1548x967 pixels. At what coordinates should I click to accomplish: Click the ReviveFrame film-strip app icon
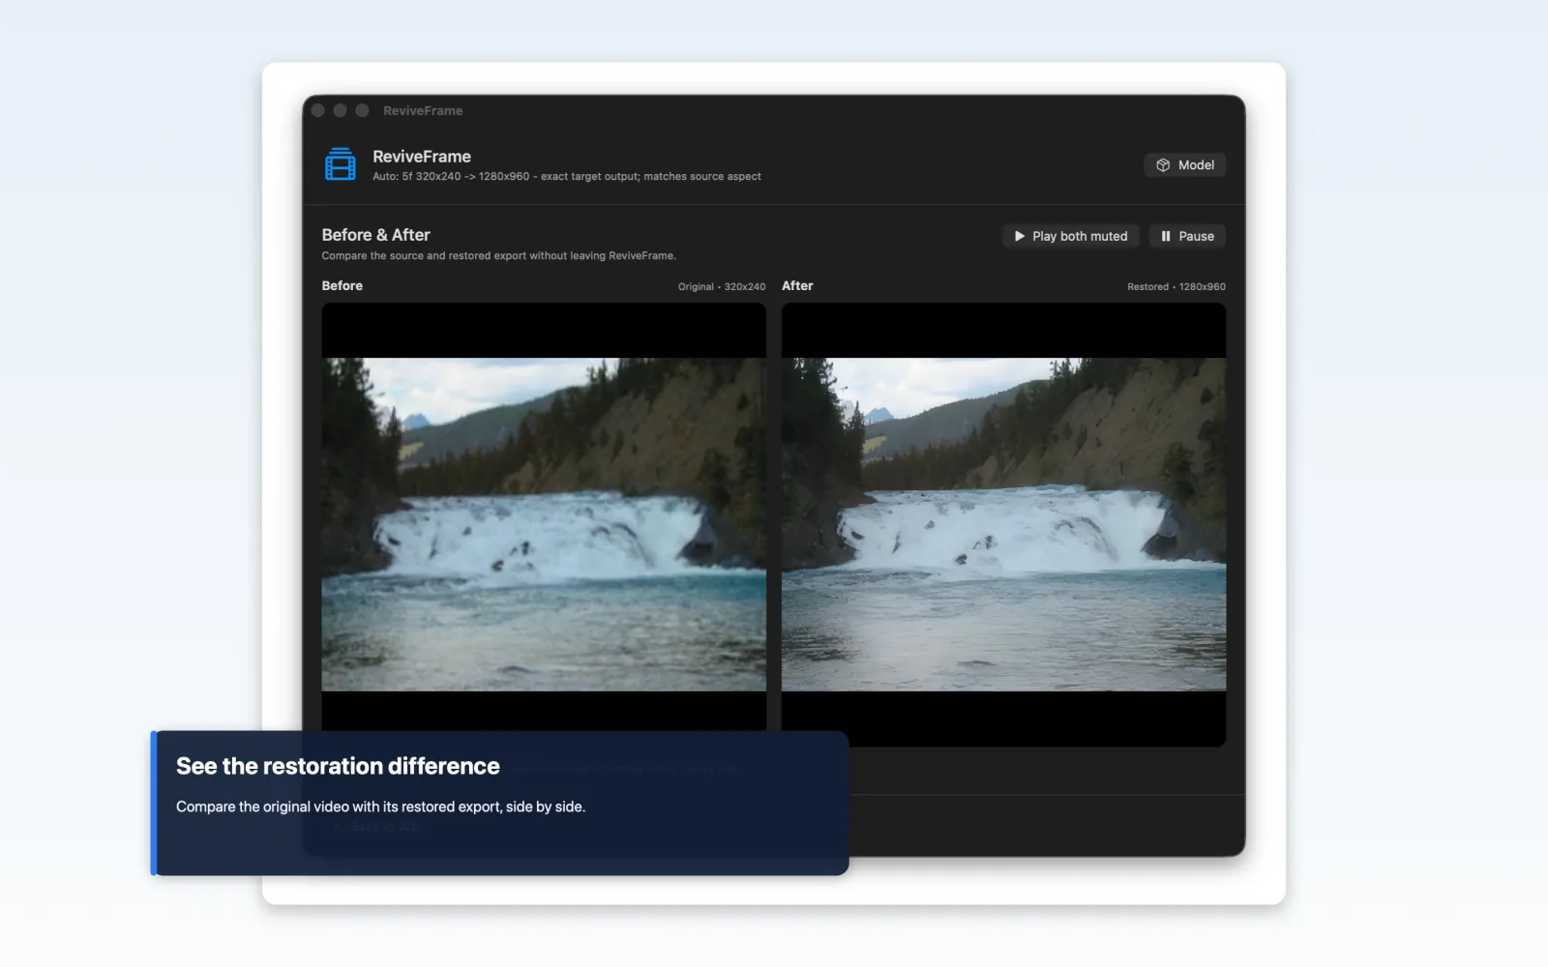click(x=341, y=164)
